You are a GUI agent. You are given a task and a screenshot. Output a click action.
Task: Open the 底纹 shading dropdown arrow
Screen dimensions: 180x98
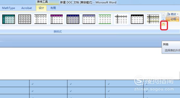click(x=178, y=14)
